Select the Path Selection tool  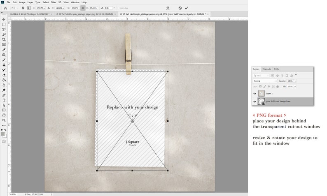(4, 105)
